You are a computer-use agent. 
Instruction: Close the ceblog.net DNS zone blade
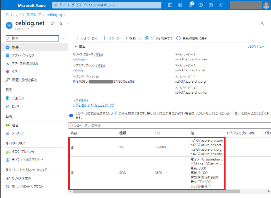(262, 23)
